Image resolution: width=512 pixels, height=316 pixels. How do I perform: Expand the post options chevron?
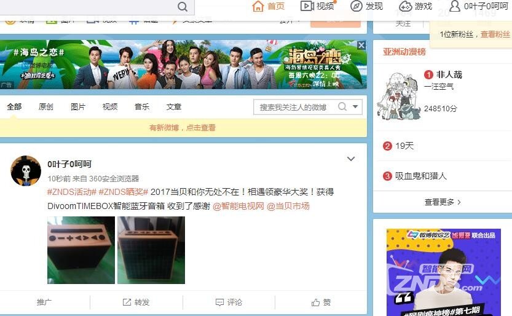pyautogui.click(x=351, y=159)
